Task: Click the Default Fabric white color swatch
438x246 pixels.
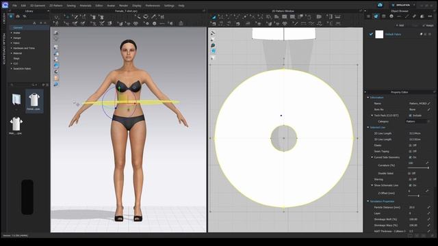Action: click(x=379, y=34)
